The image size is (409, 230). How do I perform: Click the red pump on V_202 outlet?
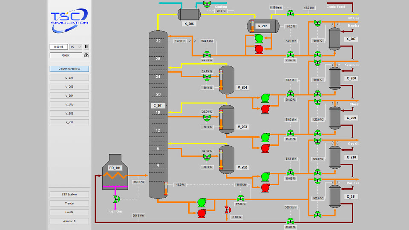coord(265,187)
